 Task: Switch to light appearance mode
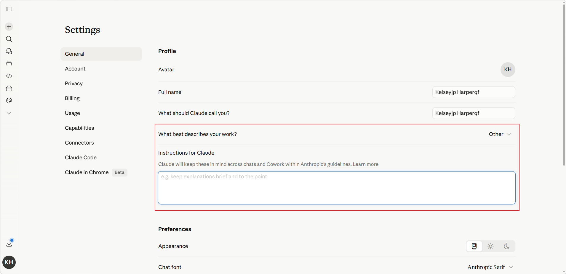(x=490, y=246)
